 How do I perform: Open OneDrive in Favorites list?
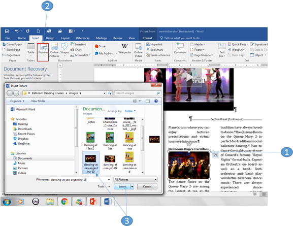pyautogui.click(x=21, y=144)
